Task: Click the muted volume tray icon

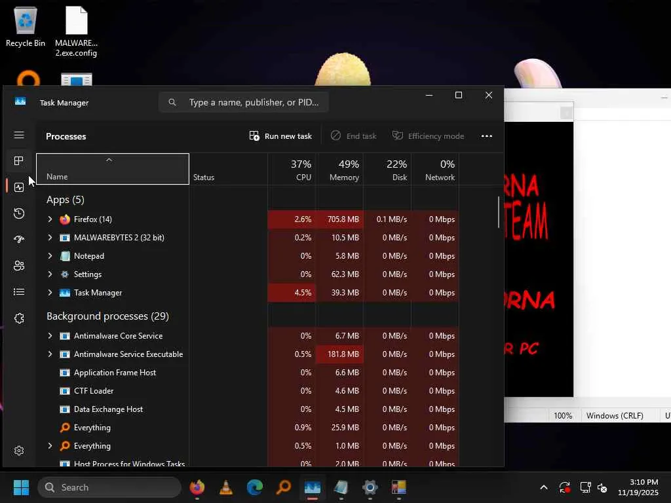Action: [602, 487]
